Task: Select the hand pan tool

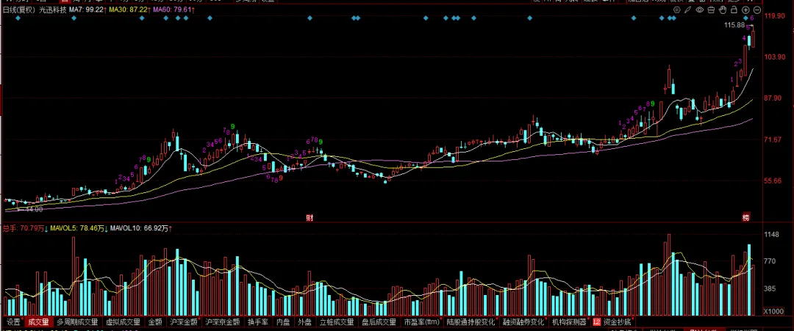Action: [723, 10]
